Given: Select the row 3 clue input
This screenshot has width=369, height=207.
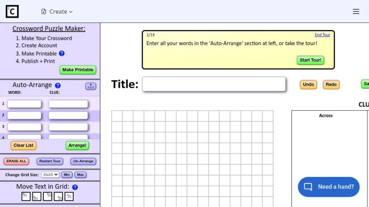Looking at the screenshot, I should point(68,126).
